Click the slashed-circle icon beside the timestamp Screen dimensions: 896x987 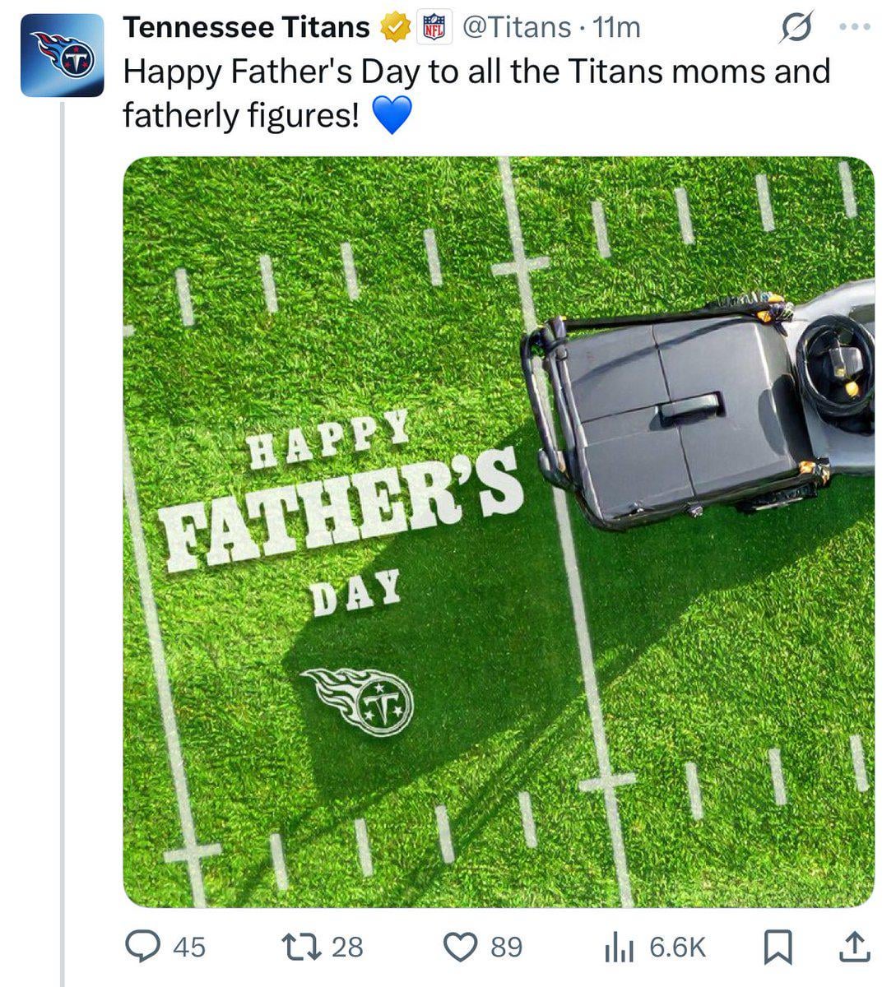tap(794, 29)
